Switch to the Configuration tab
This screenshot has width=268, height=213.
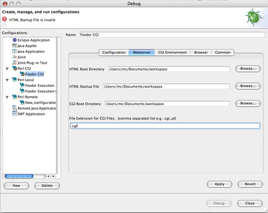pos(114,52)
